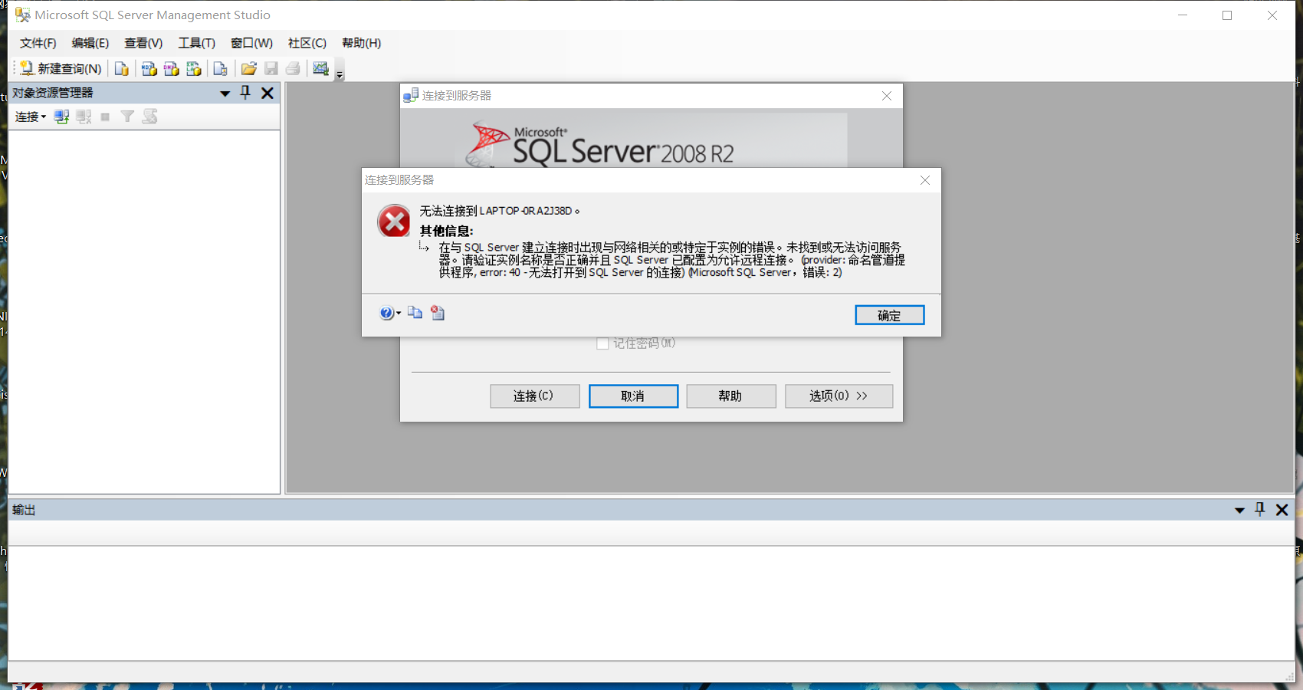Click the 输出 panel title
The image size is (1303, 690).
pyautogui.click(x=24, y=510)
